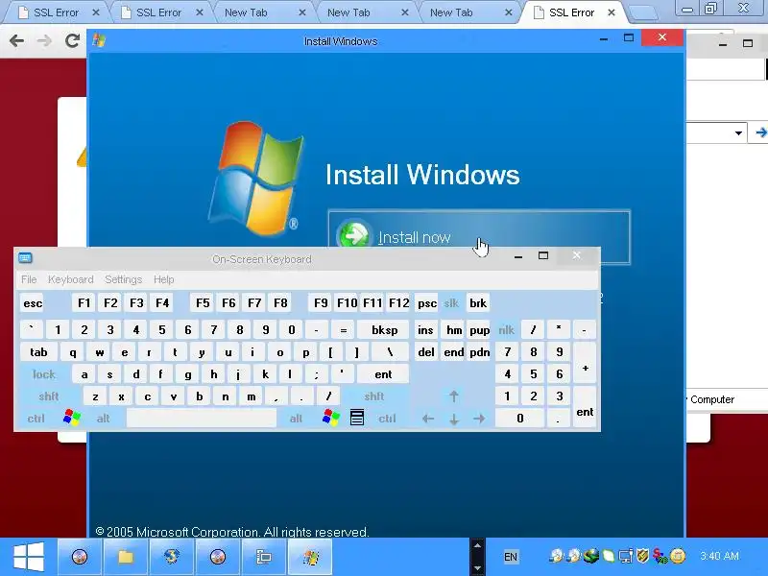
Task: Click the context menu key icon
Action: coord(357,418)
